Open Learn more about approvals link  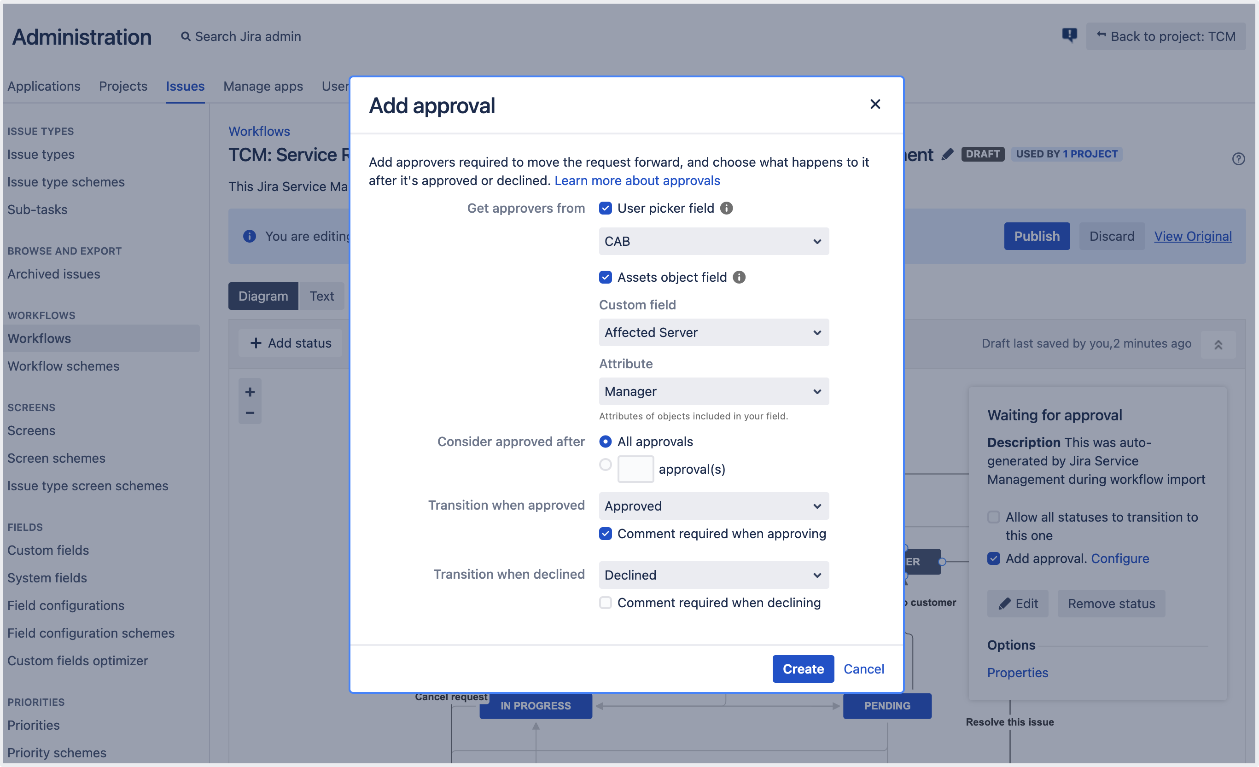tap(637, 180)
